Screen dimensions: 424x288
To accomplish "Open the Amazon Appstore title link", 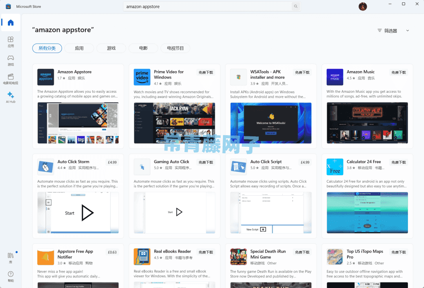I will 74,72.
